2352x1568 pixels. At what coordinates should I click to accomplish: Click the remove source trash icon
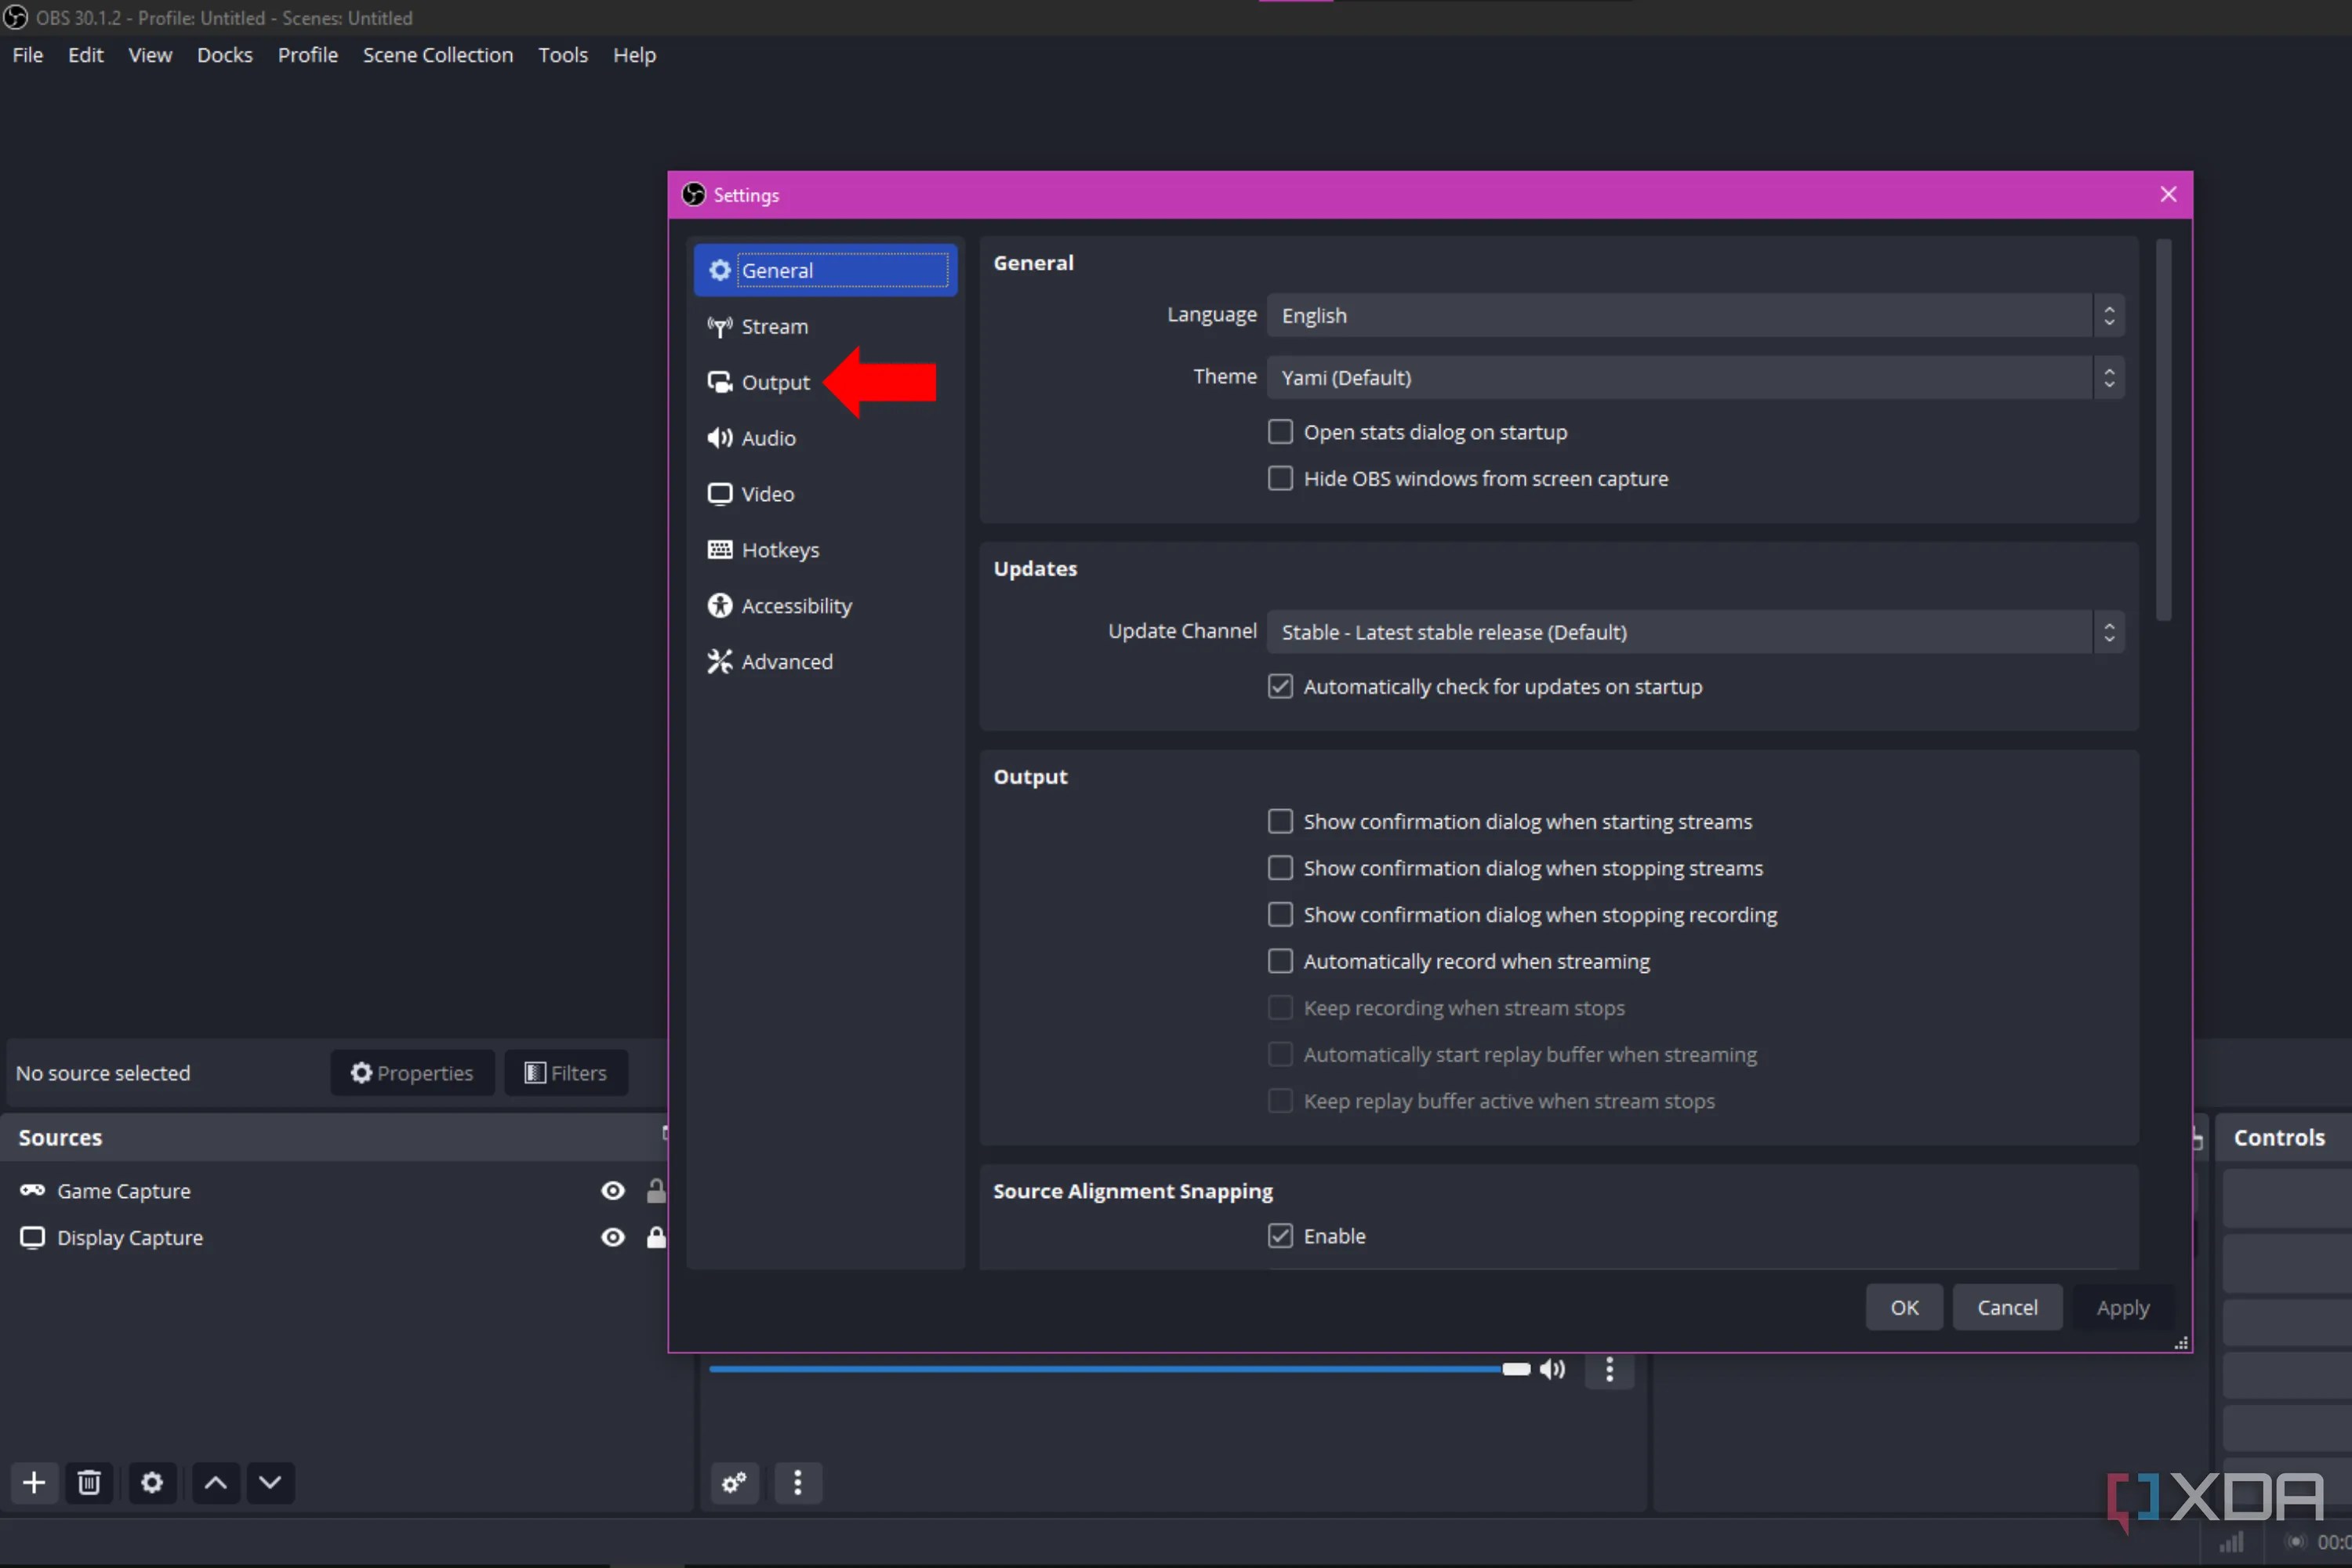(x=89, y=1482)
